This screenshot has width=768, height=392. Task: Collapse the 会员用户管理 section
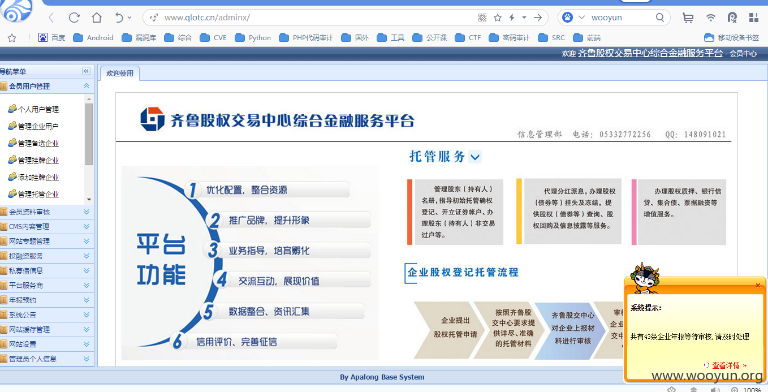87,86
